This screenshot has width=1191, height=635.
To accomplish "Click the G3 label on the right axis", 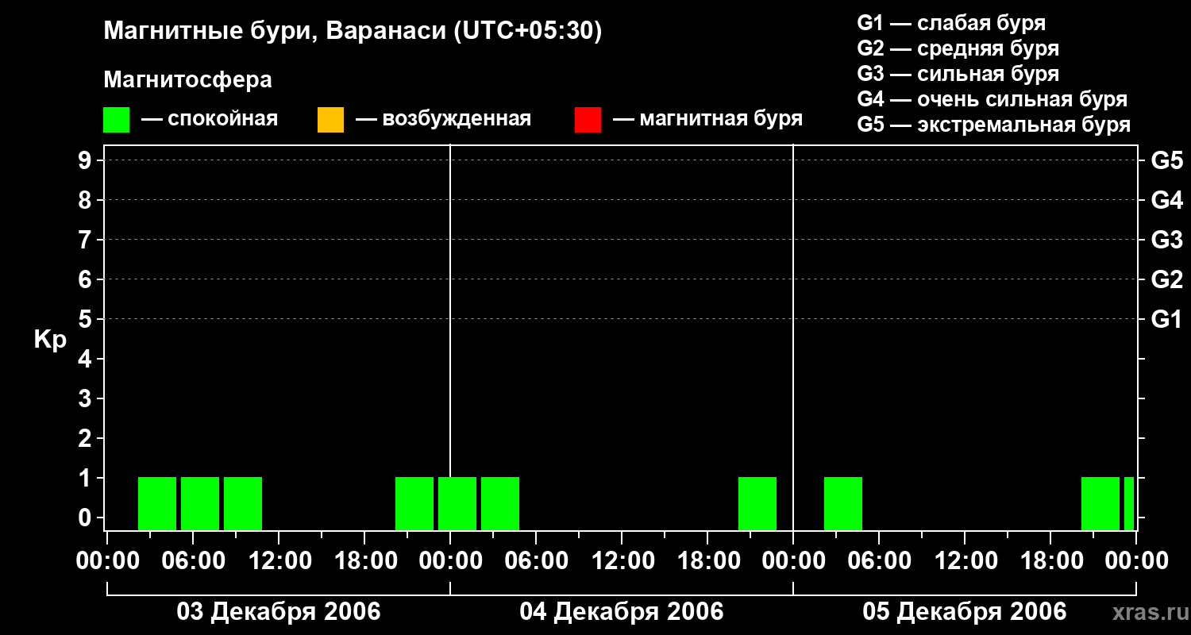I will (1166, 240).
